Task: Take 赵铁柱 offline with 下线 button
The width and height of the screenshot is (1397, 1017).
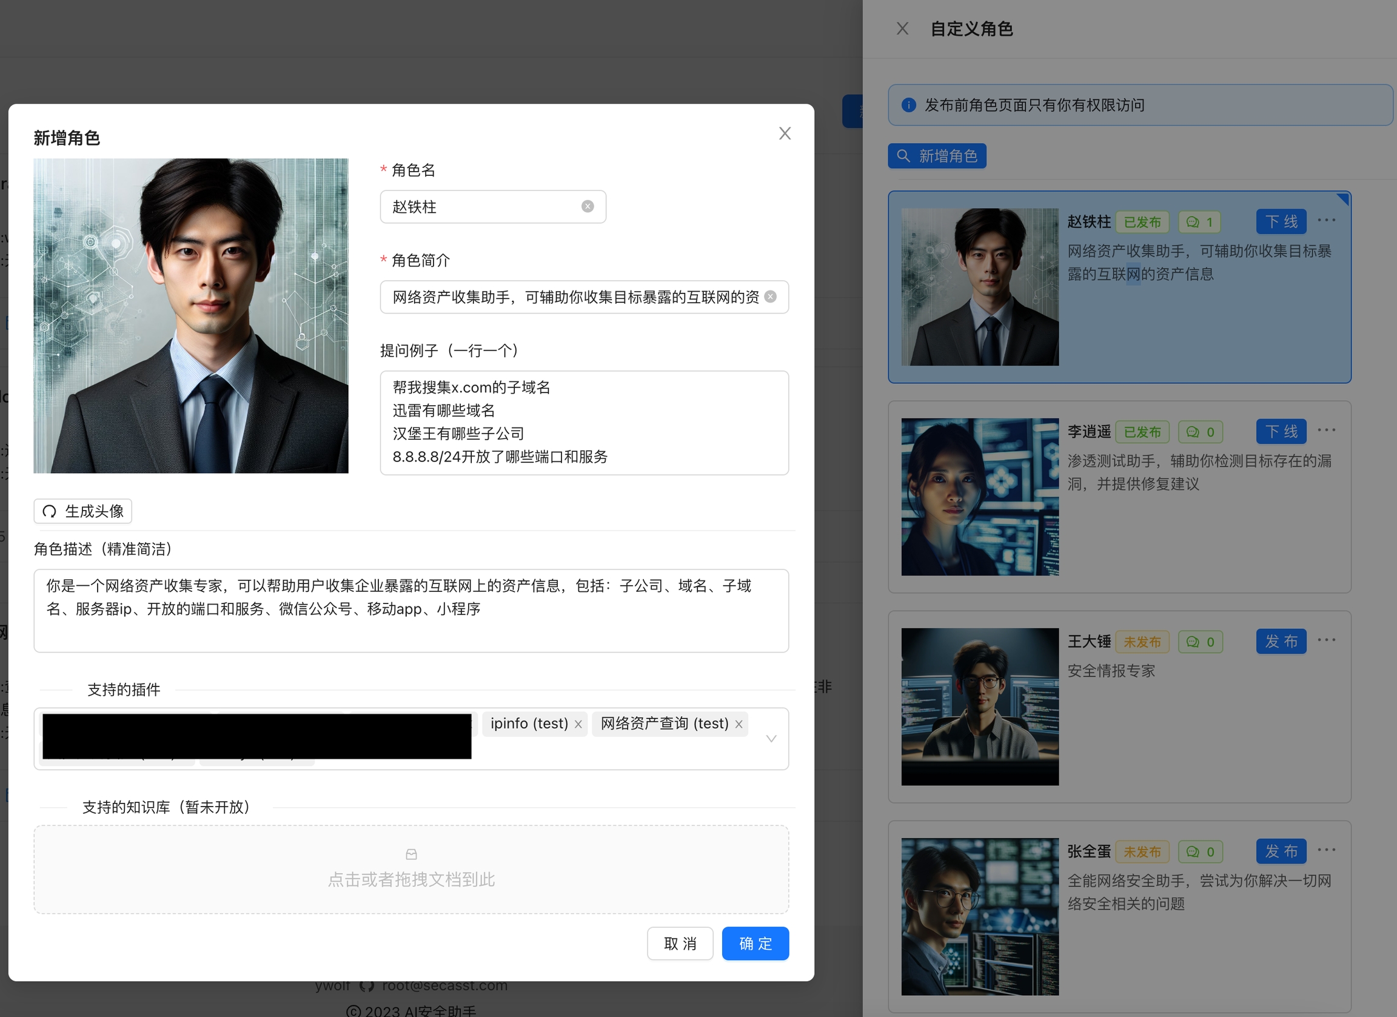Action: click(x=1281, y=222)
